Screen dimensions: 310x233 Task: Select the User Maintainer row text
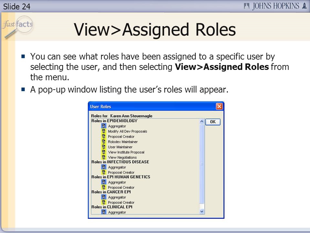coord(120,147)
